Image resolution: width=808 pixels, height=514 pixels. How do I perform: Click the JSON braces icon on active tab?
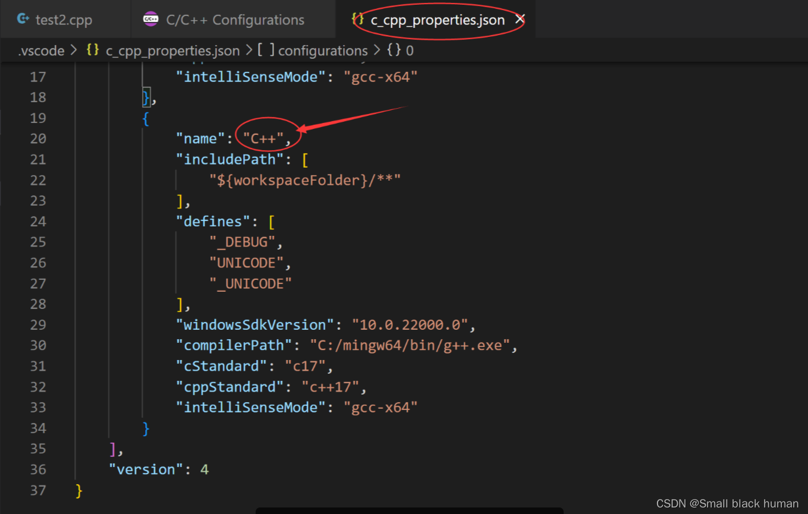(358, 20)
